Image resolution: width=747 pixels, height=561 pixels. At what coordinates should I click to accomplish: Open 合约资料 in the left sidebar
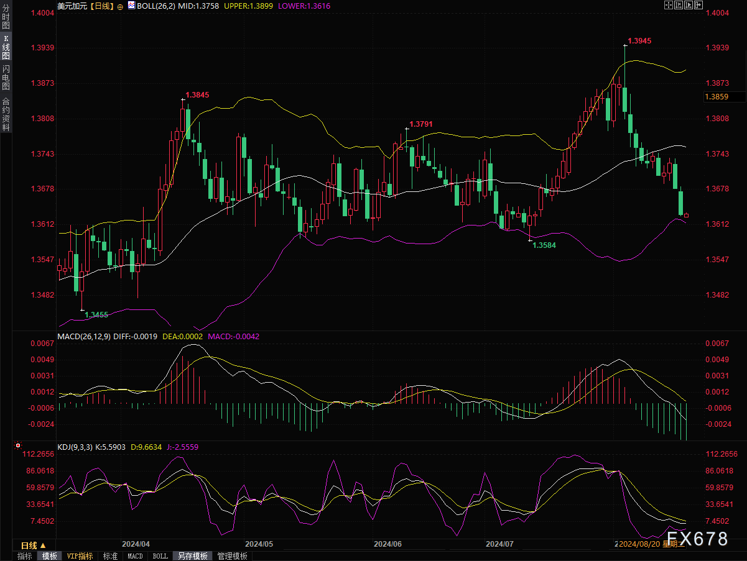(x=6, y=114)
